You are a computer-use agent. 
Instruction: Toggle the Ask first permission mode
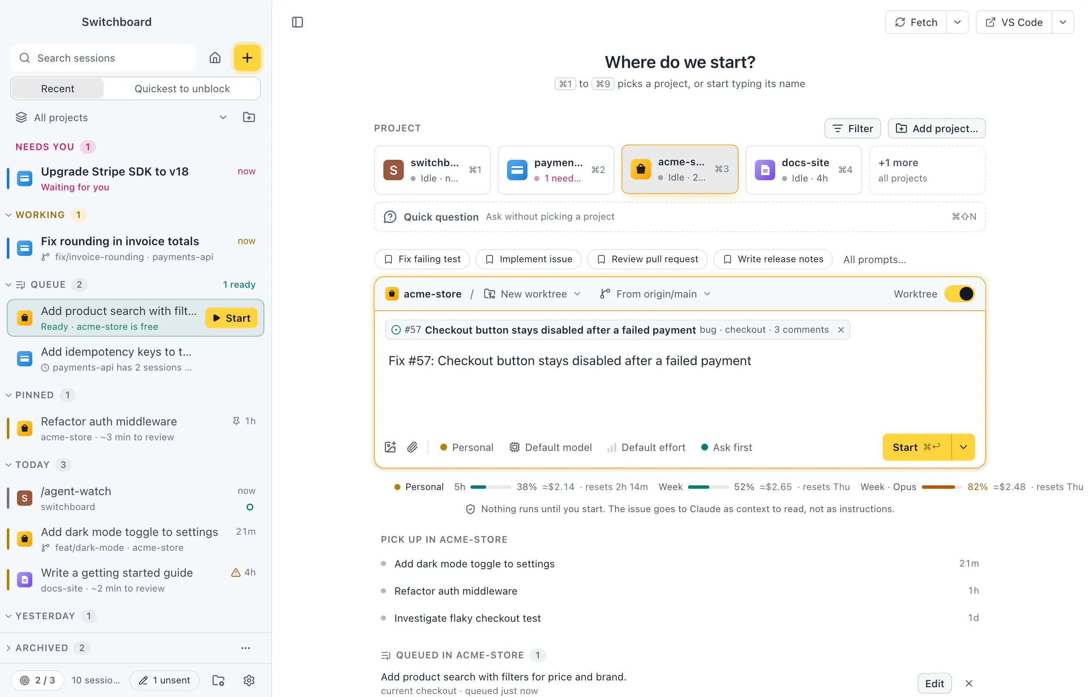(726, 447)
